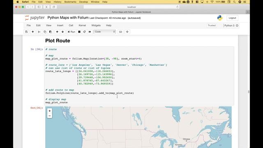Open the Kernel menu
This screenshot has width=263, height=148.
[x=82, y=25]
